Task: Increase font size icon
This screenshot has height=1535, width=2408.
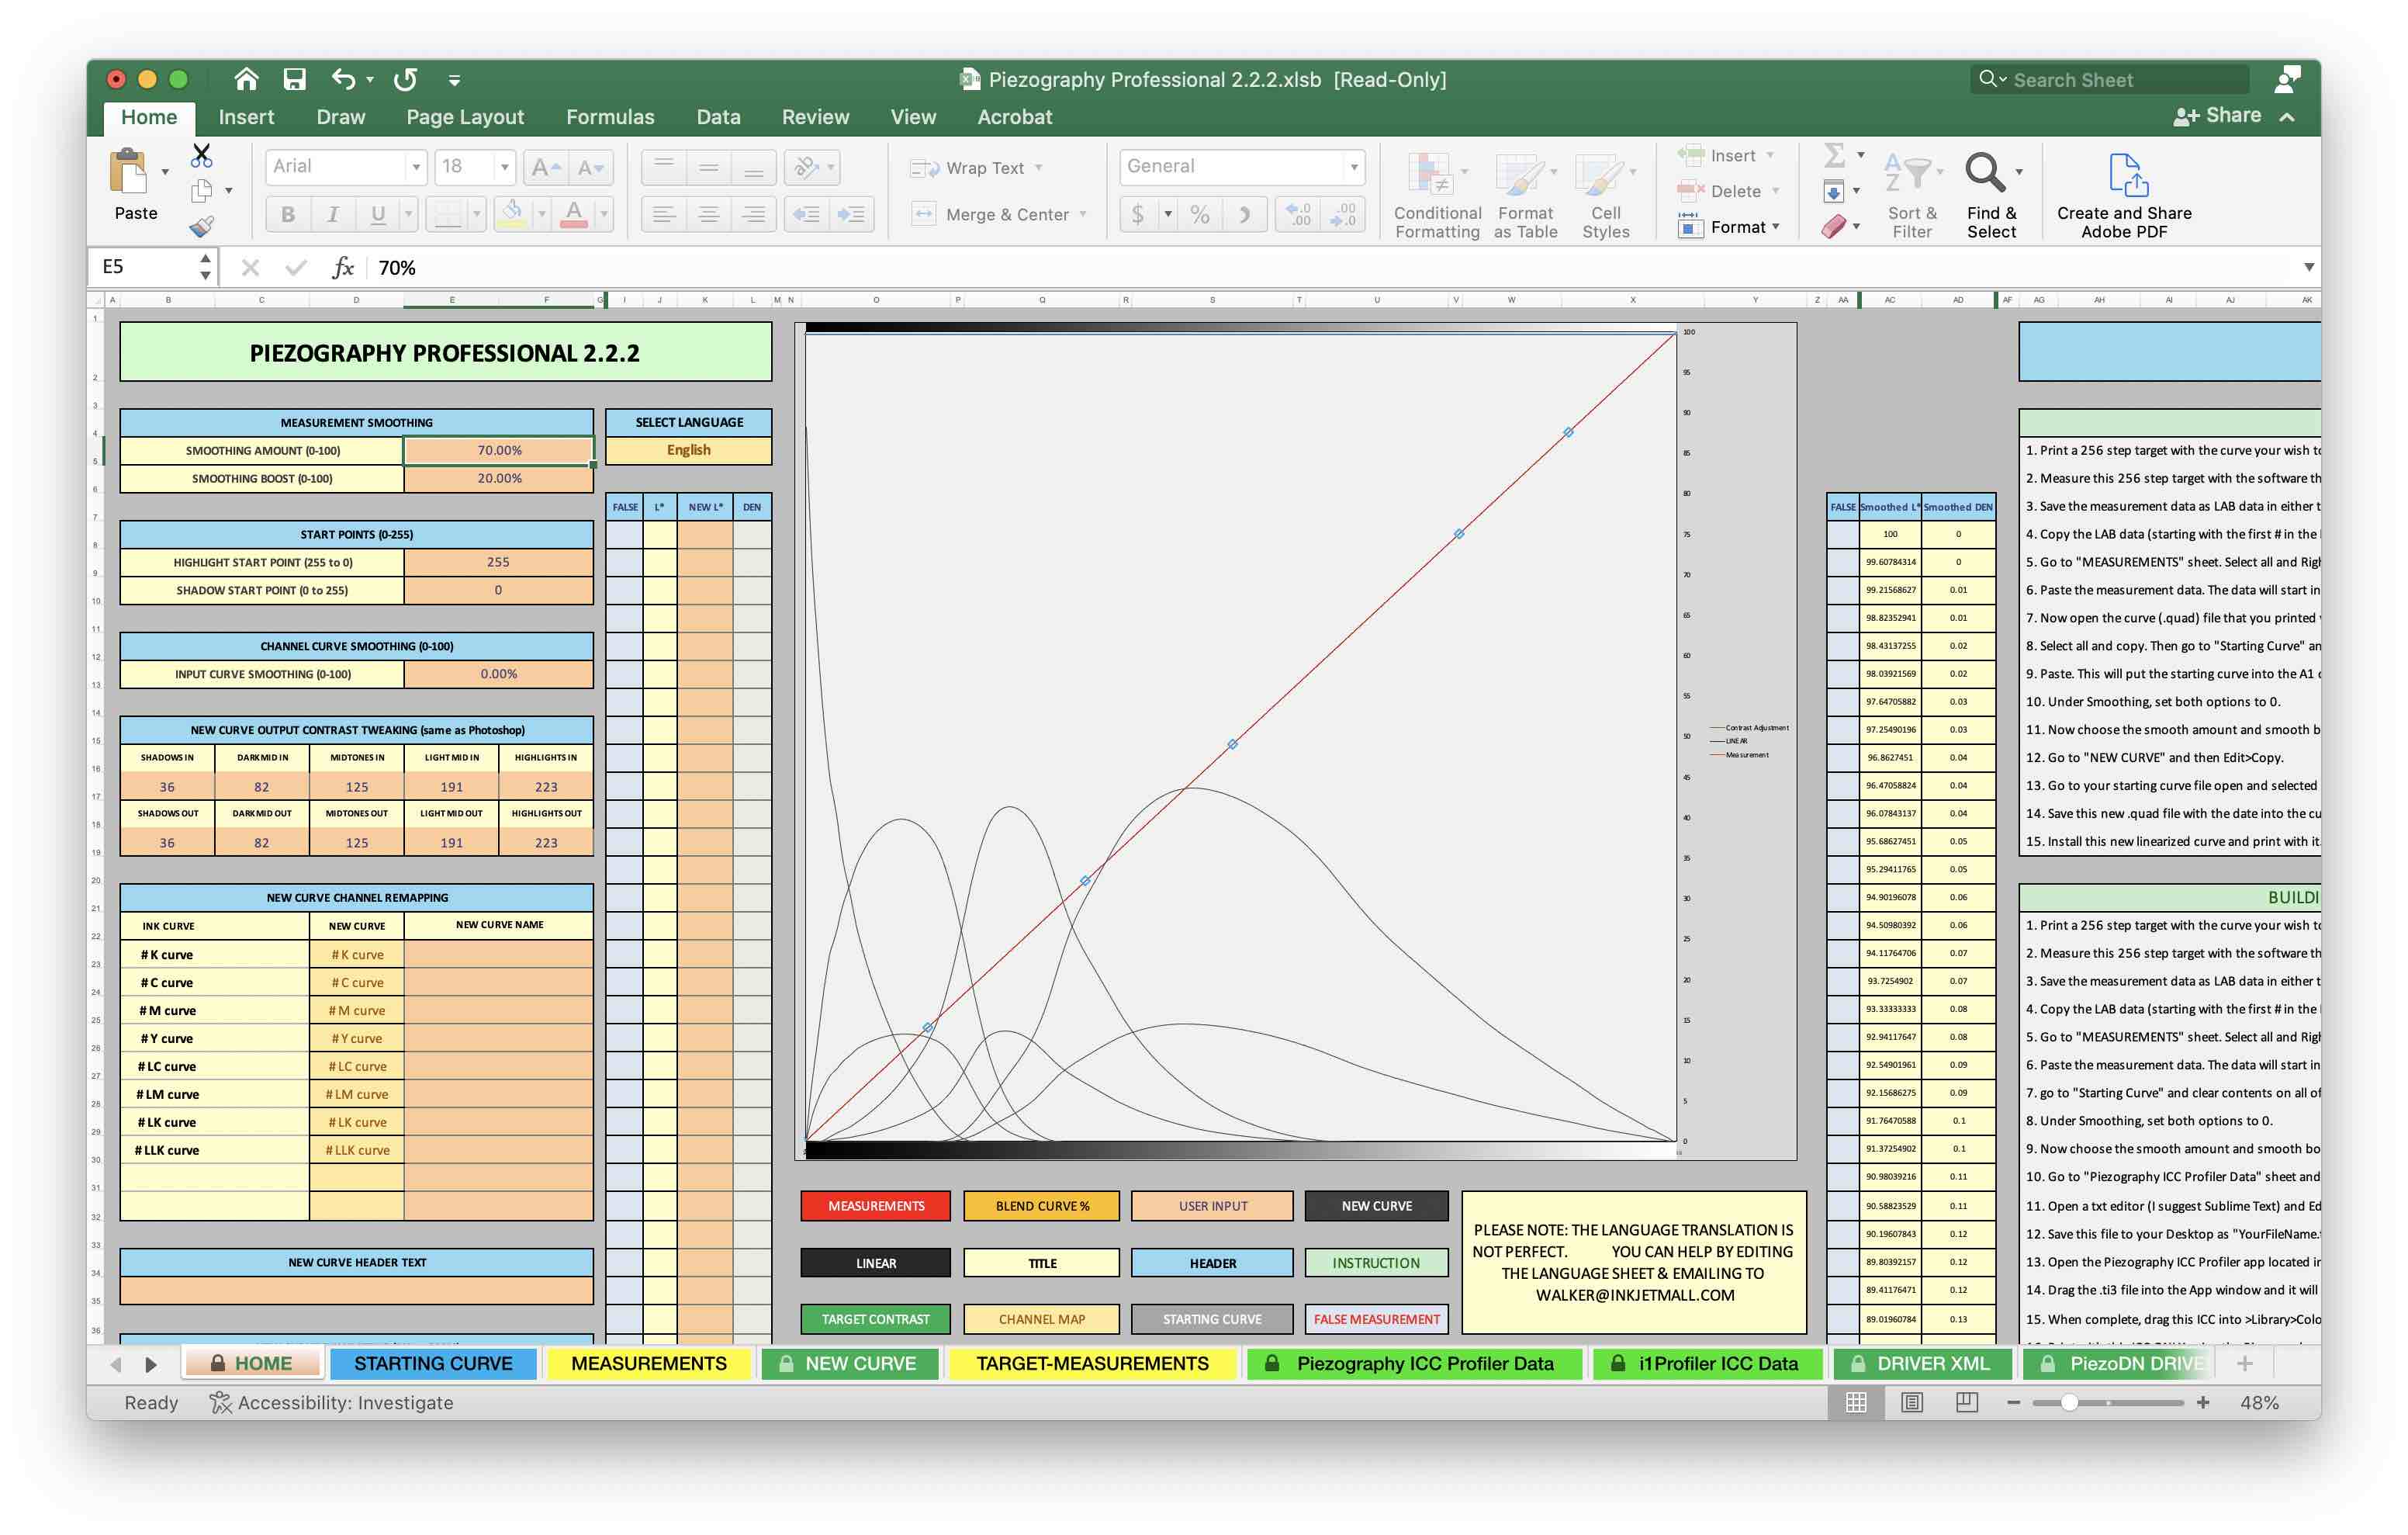Action: coord(546,167)
